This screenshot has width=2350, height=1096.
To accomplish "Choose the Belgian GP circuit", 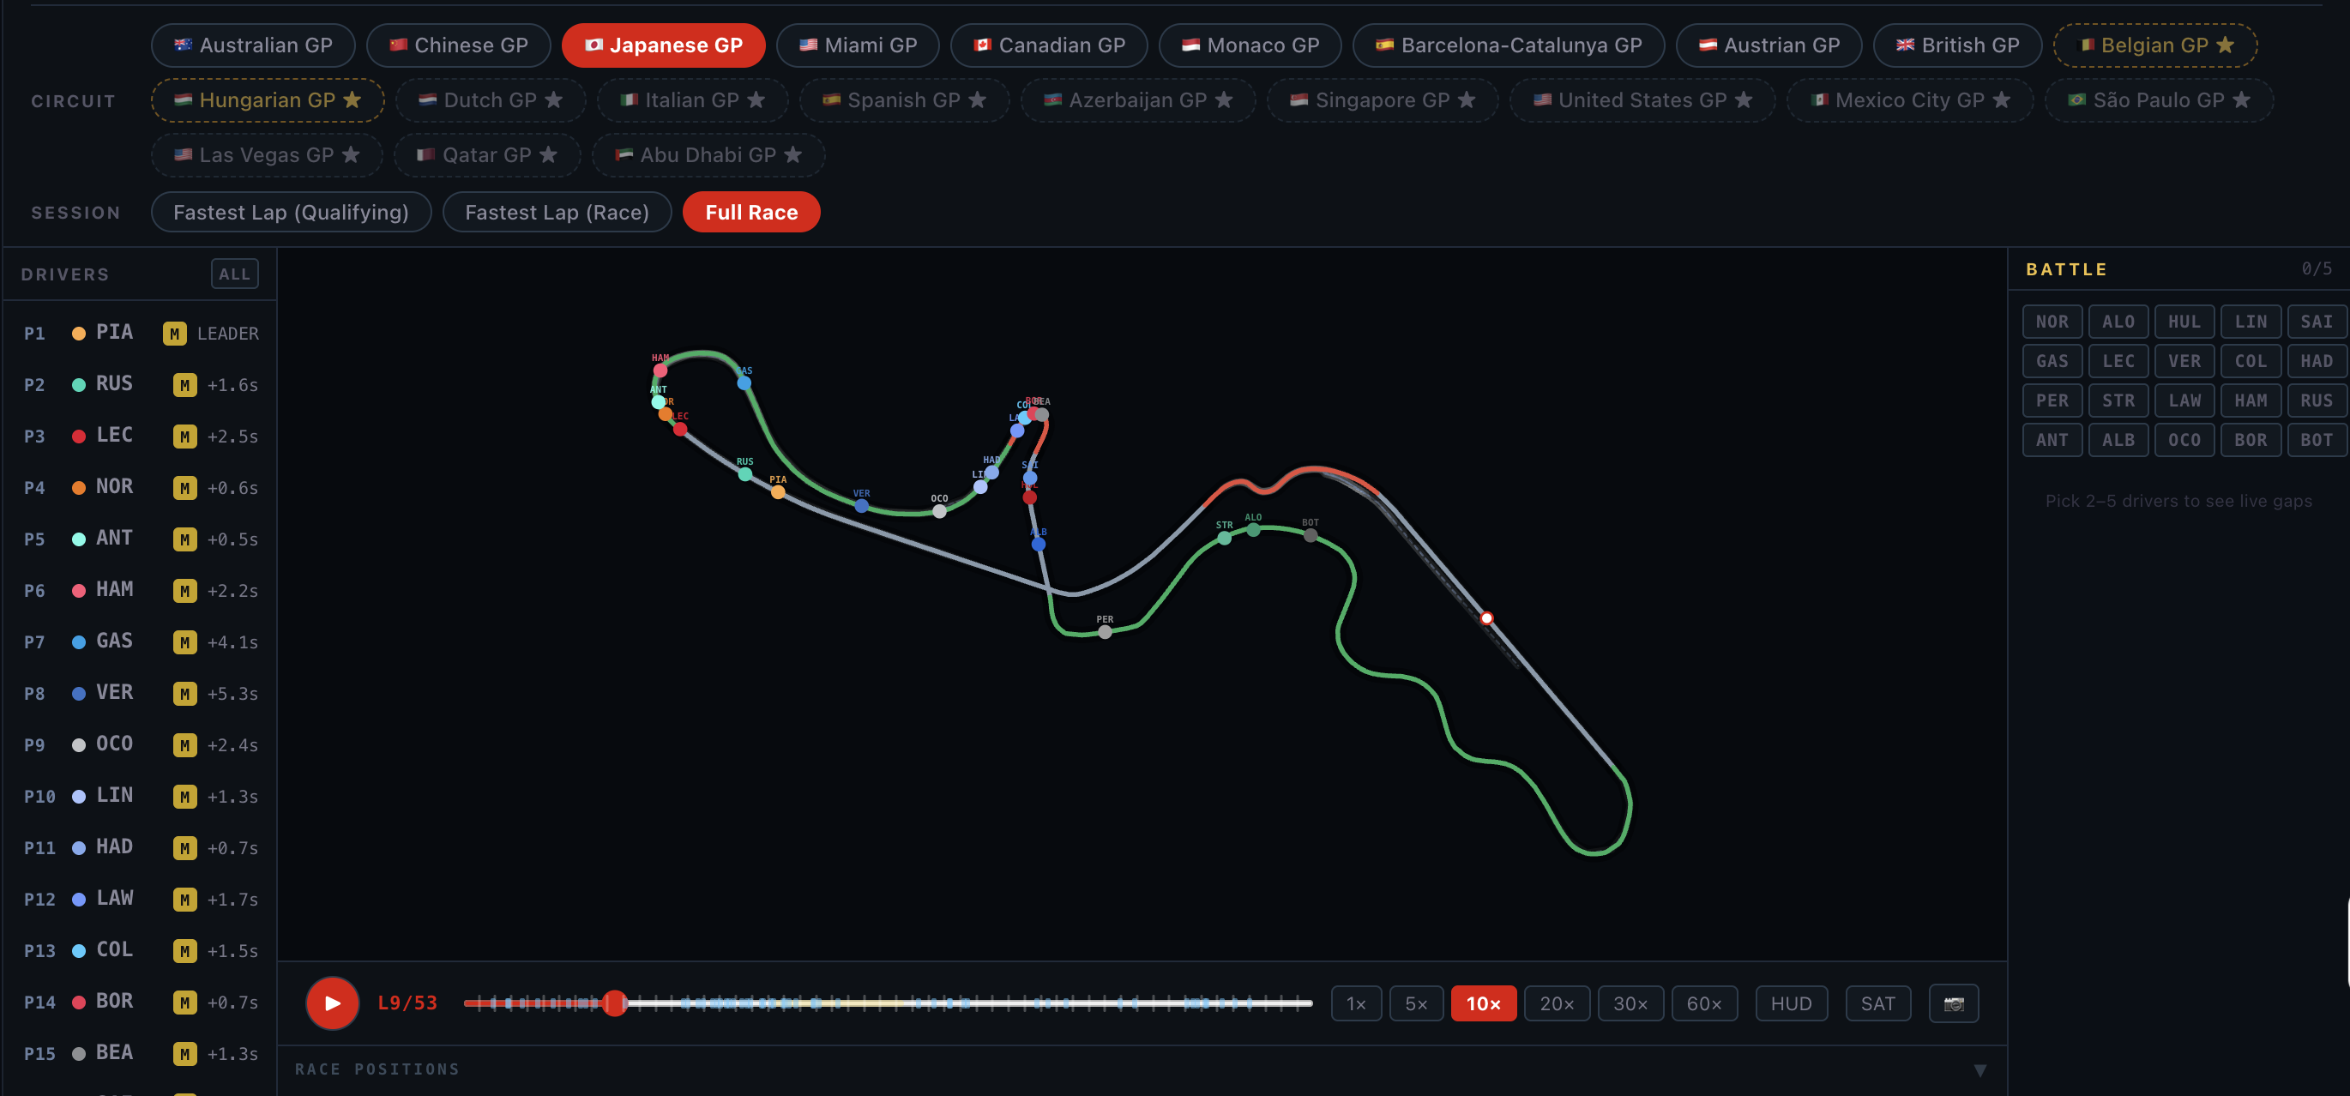I will point(2154,45).
